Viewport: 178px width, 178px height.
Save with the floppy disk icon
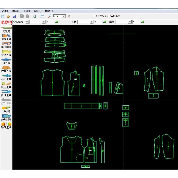click(x=14, y=16)
